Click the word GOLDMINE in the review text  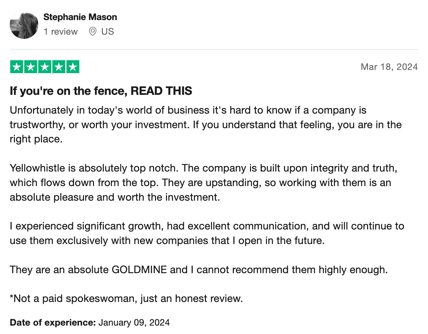139,270
